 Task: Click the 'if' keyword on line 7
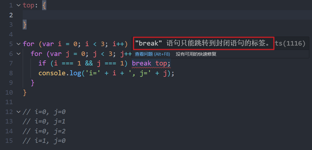click(x=42, y=63)
